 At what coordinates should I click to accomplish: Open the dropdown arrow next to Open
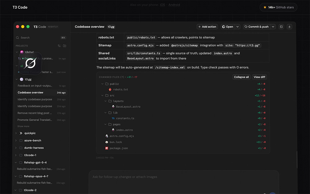238,27
